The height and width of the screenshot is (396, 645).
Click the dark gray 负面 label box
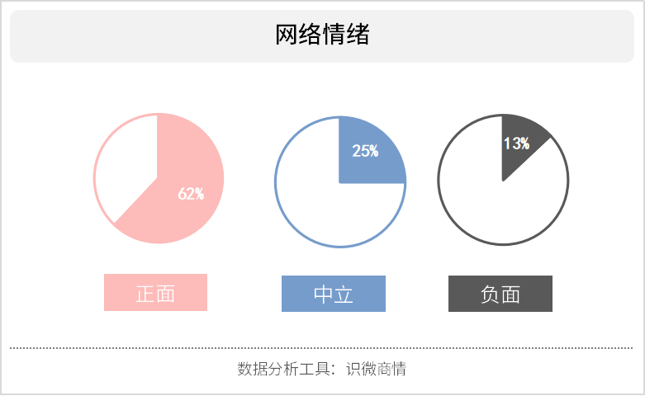[500, 294]
